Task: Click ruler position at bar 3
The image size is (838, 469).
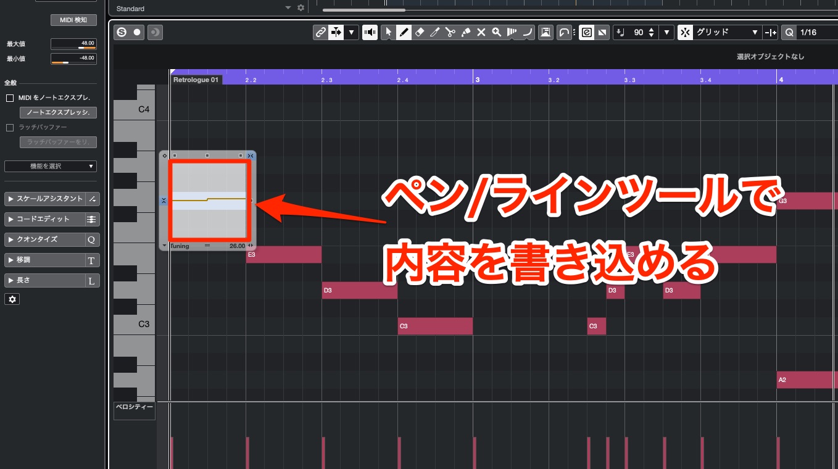Action: pos(476,80)
